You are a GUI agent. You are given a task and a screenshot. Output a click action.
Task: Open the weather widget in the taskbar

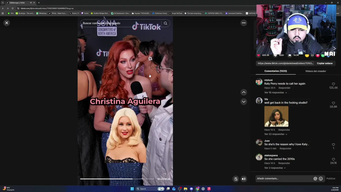8,189
